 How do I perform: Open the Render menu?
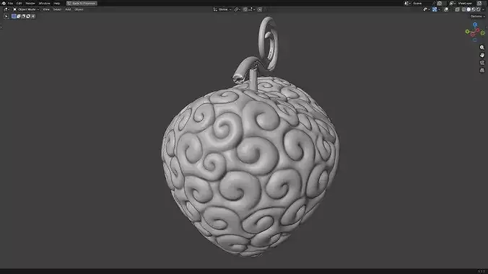pyautogui.click(x=30, y=3)
